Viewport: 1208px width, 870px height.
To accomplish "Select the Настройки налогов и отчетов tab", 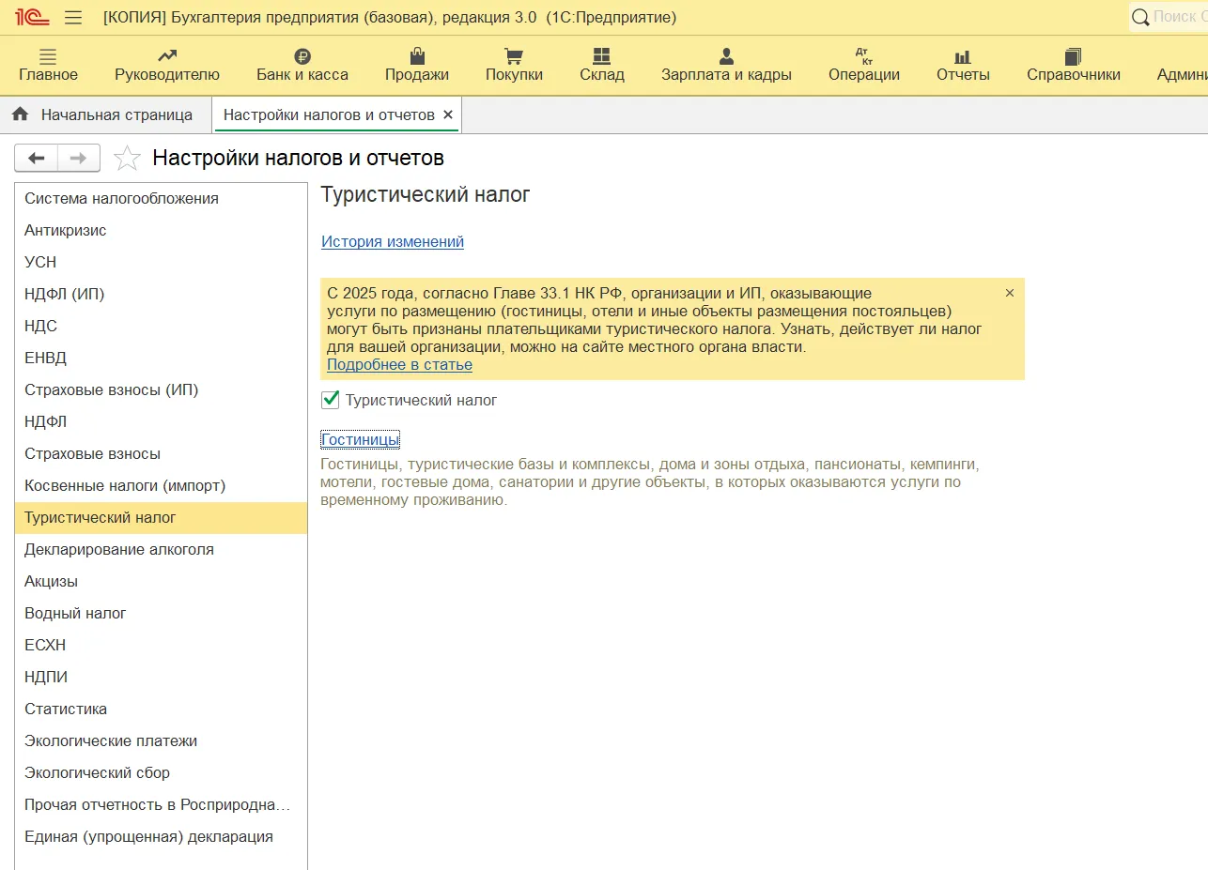I will pyautogui.click(x=329, y=114).
